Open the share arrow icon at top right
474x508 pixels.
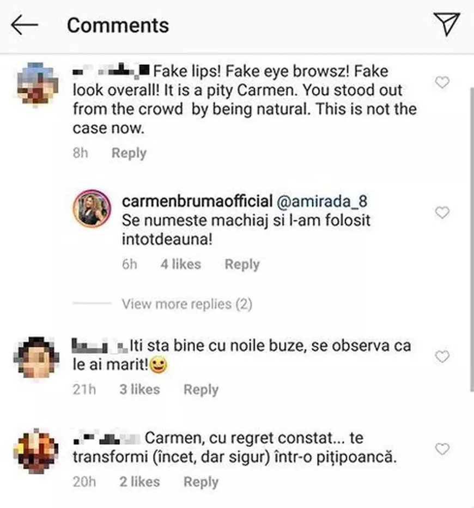pyautogui.click(x=446, y=25)
